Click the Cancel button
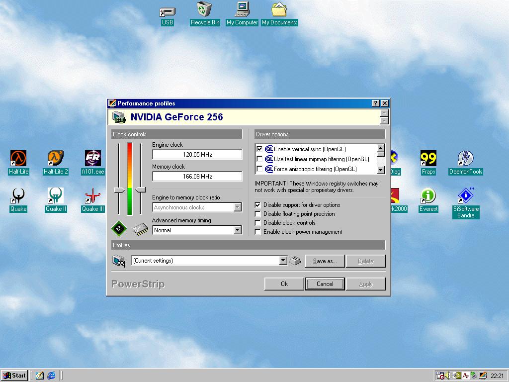The image size is (509, 382). (x=325, y=284)
